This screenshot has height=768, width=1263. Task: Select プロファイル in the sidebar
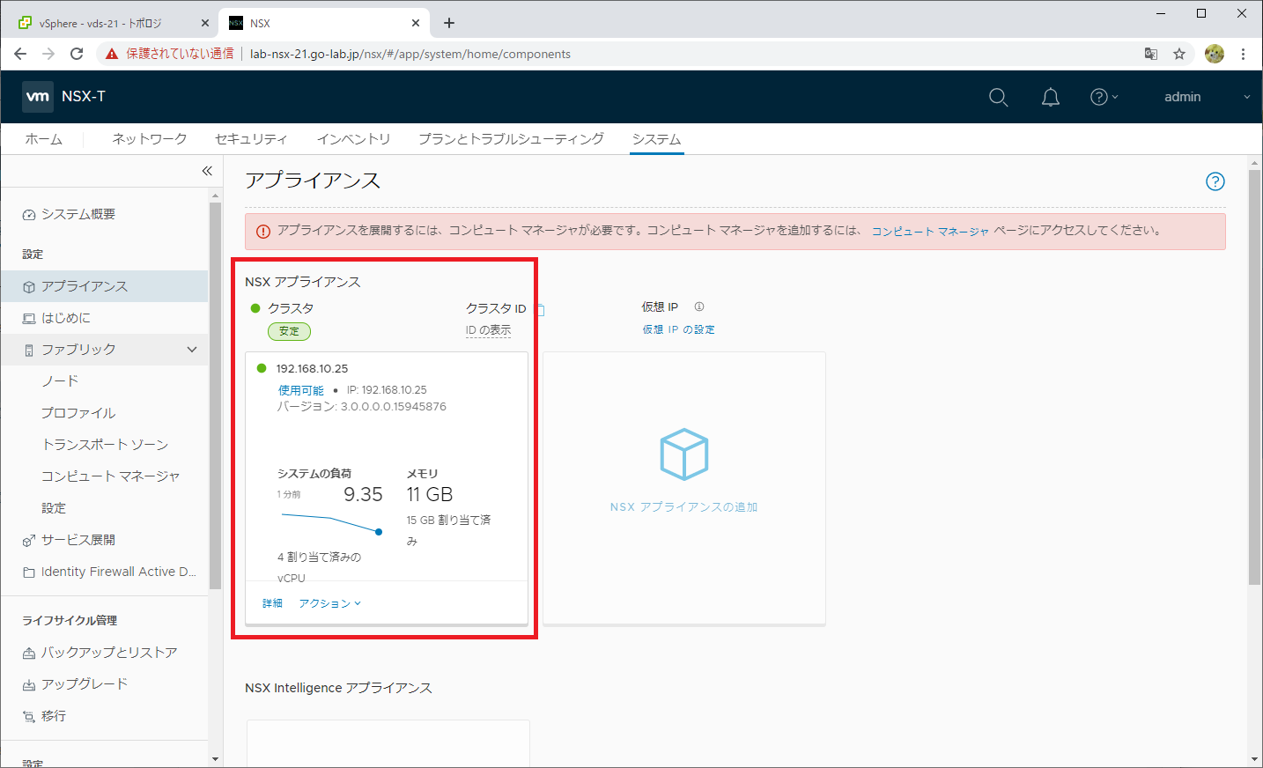point(78,413)
